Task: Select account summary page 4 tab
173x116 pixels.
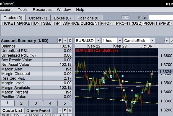Action: (50, 103)
